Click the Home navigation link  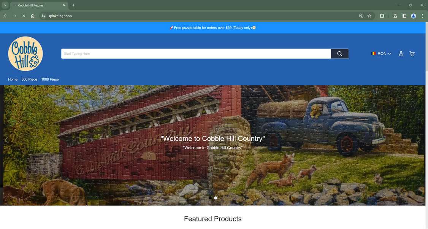click(x=13, y=79)
